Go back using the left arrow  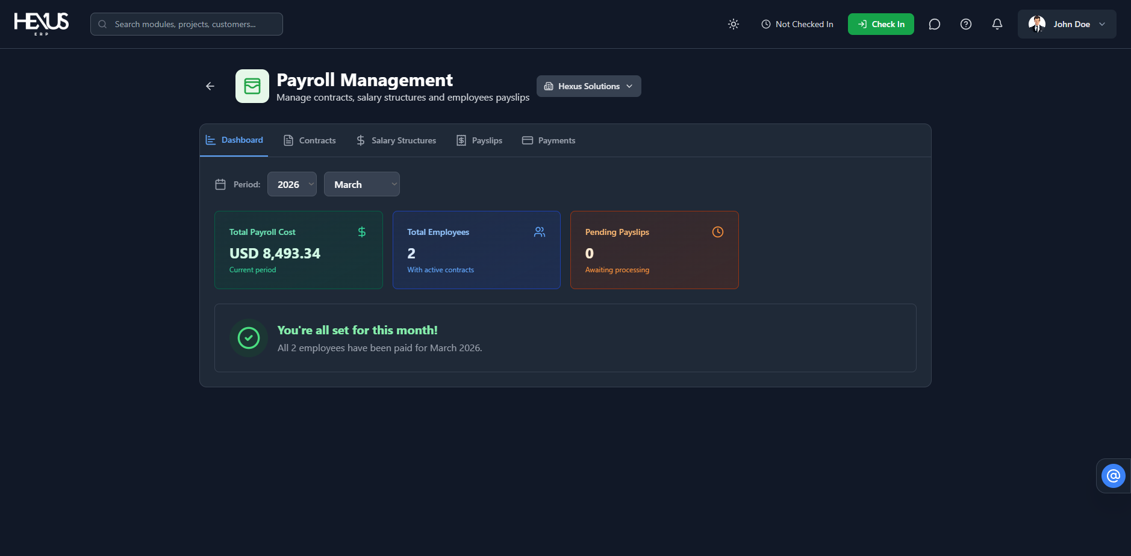coord(210,86)
